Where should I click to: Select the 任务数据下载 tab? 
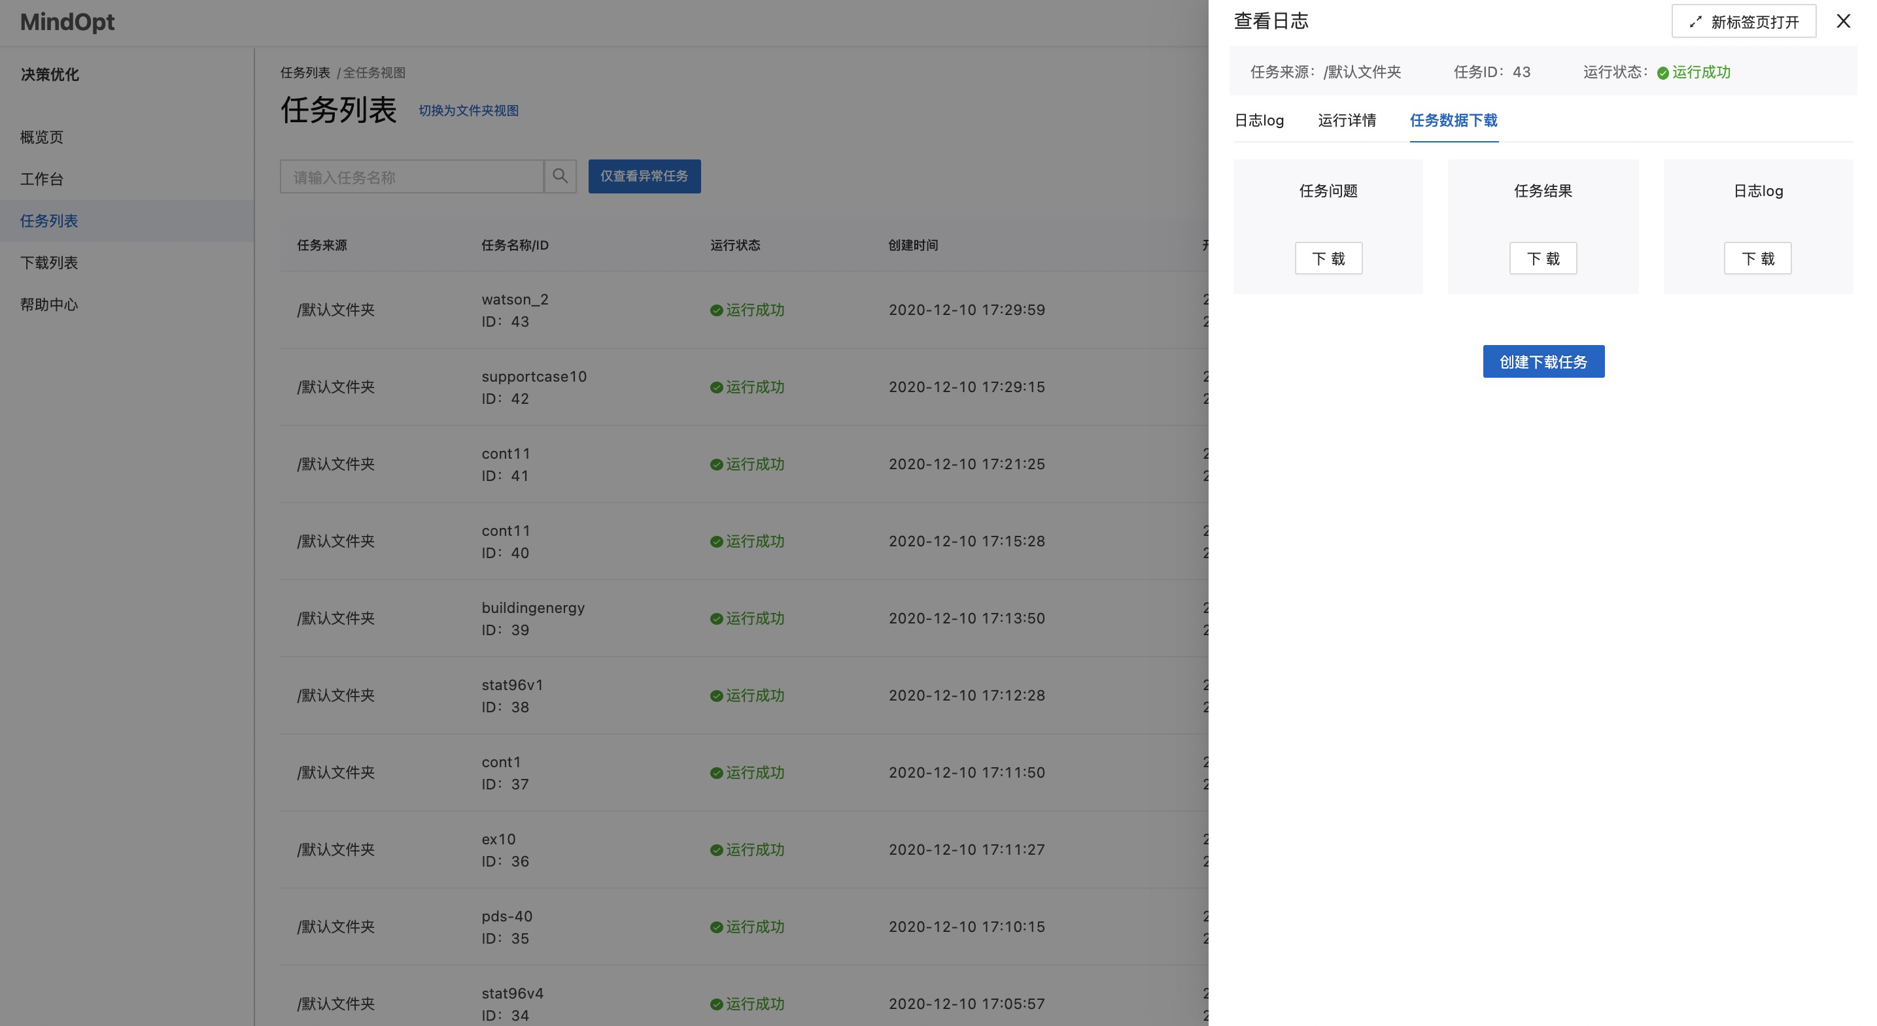tap(1453, 120)
